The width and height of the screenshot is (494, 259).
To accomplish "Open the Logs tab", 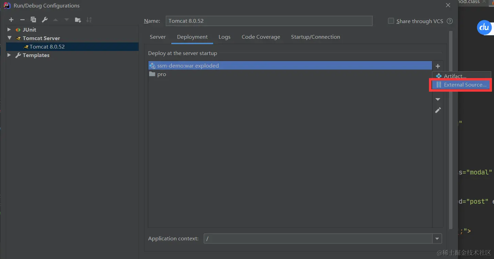I will click(x=224, y=37).
